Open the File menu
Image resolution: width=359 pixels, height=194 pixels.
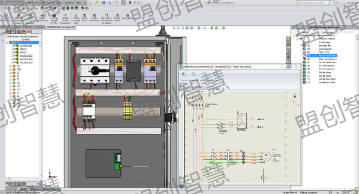pos(29,3)
